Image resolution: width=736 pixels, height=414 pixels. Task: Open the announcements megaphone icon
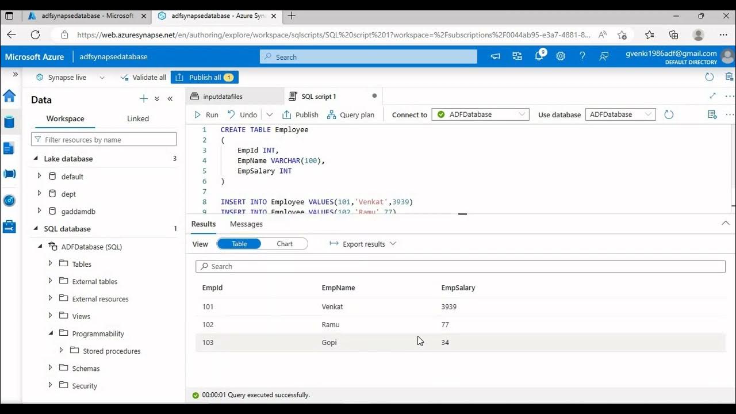click(496, 56)
